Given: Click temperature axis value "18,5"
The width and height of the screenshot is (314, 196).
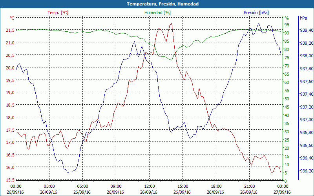Looking at the screenshot, I should (10, 105).
